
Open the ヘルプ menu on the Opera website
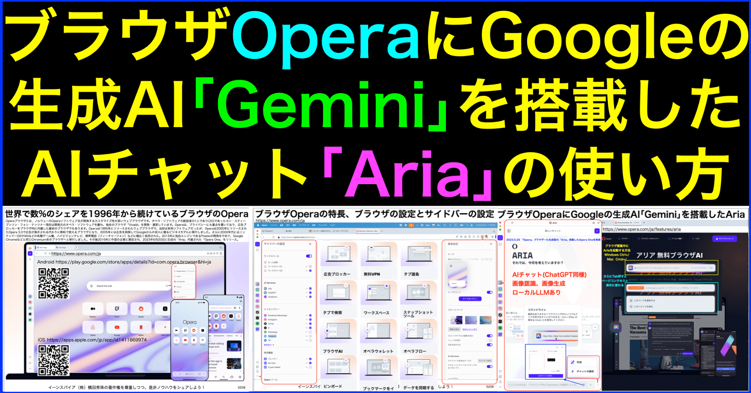697,239
